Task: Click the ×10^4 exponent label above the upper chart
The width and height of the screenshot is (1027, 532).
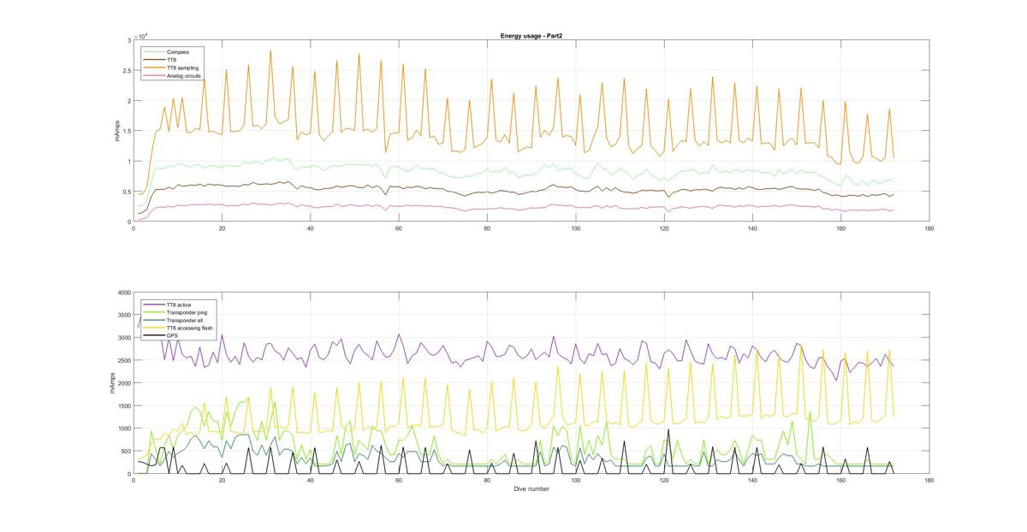Action: pos(142,36)
